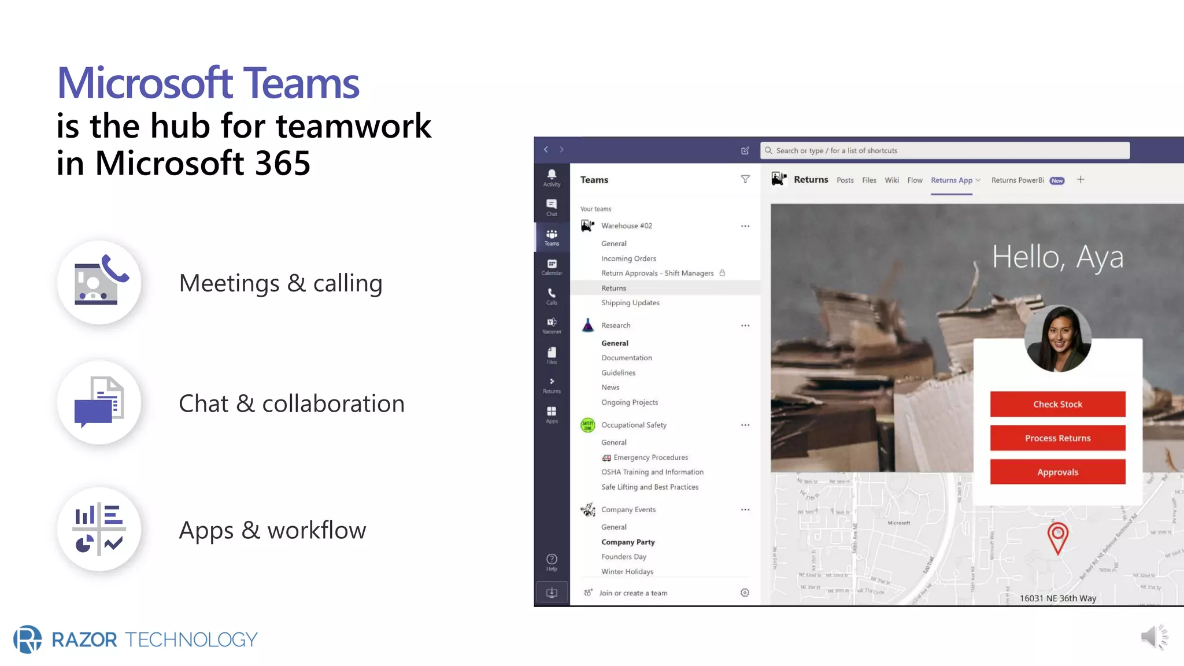
Task: Click the Research team flask avatar
Action: point(587,325)
